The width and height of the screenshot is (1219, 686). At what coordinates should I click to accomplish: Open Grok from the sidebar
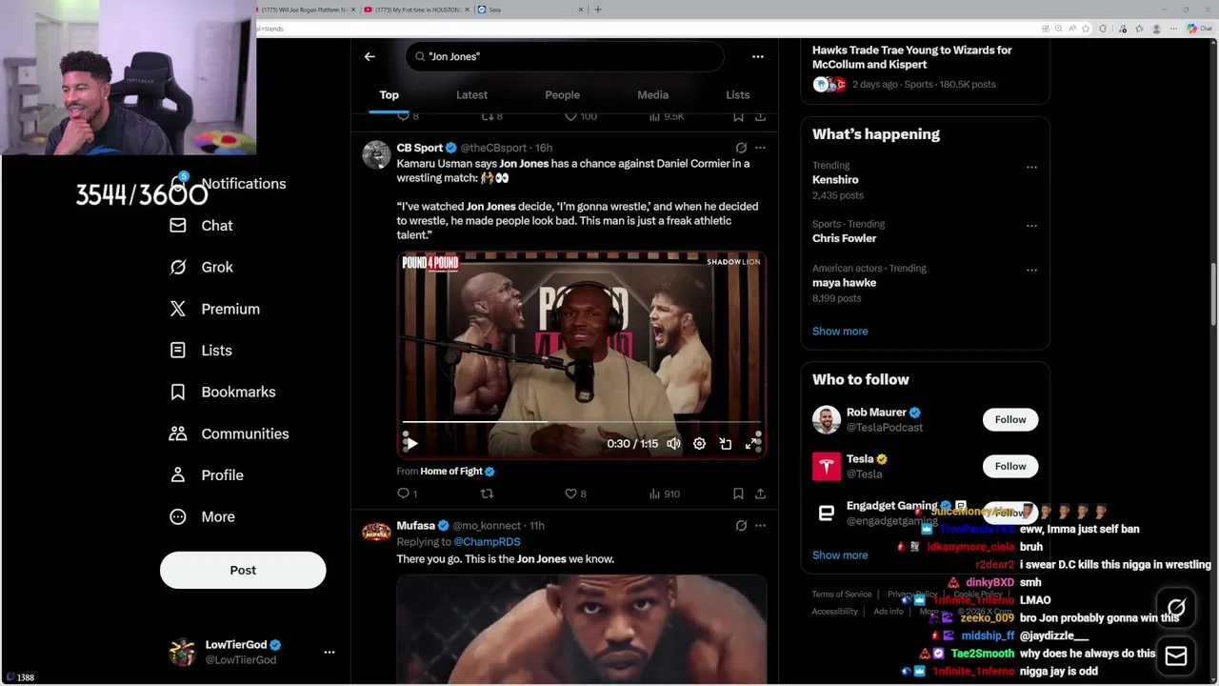coord(201,268)
